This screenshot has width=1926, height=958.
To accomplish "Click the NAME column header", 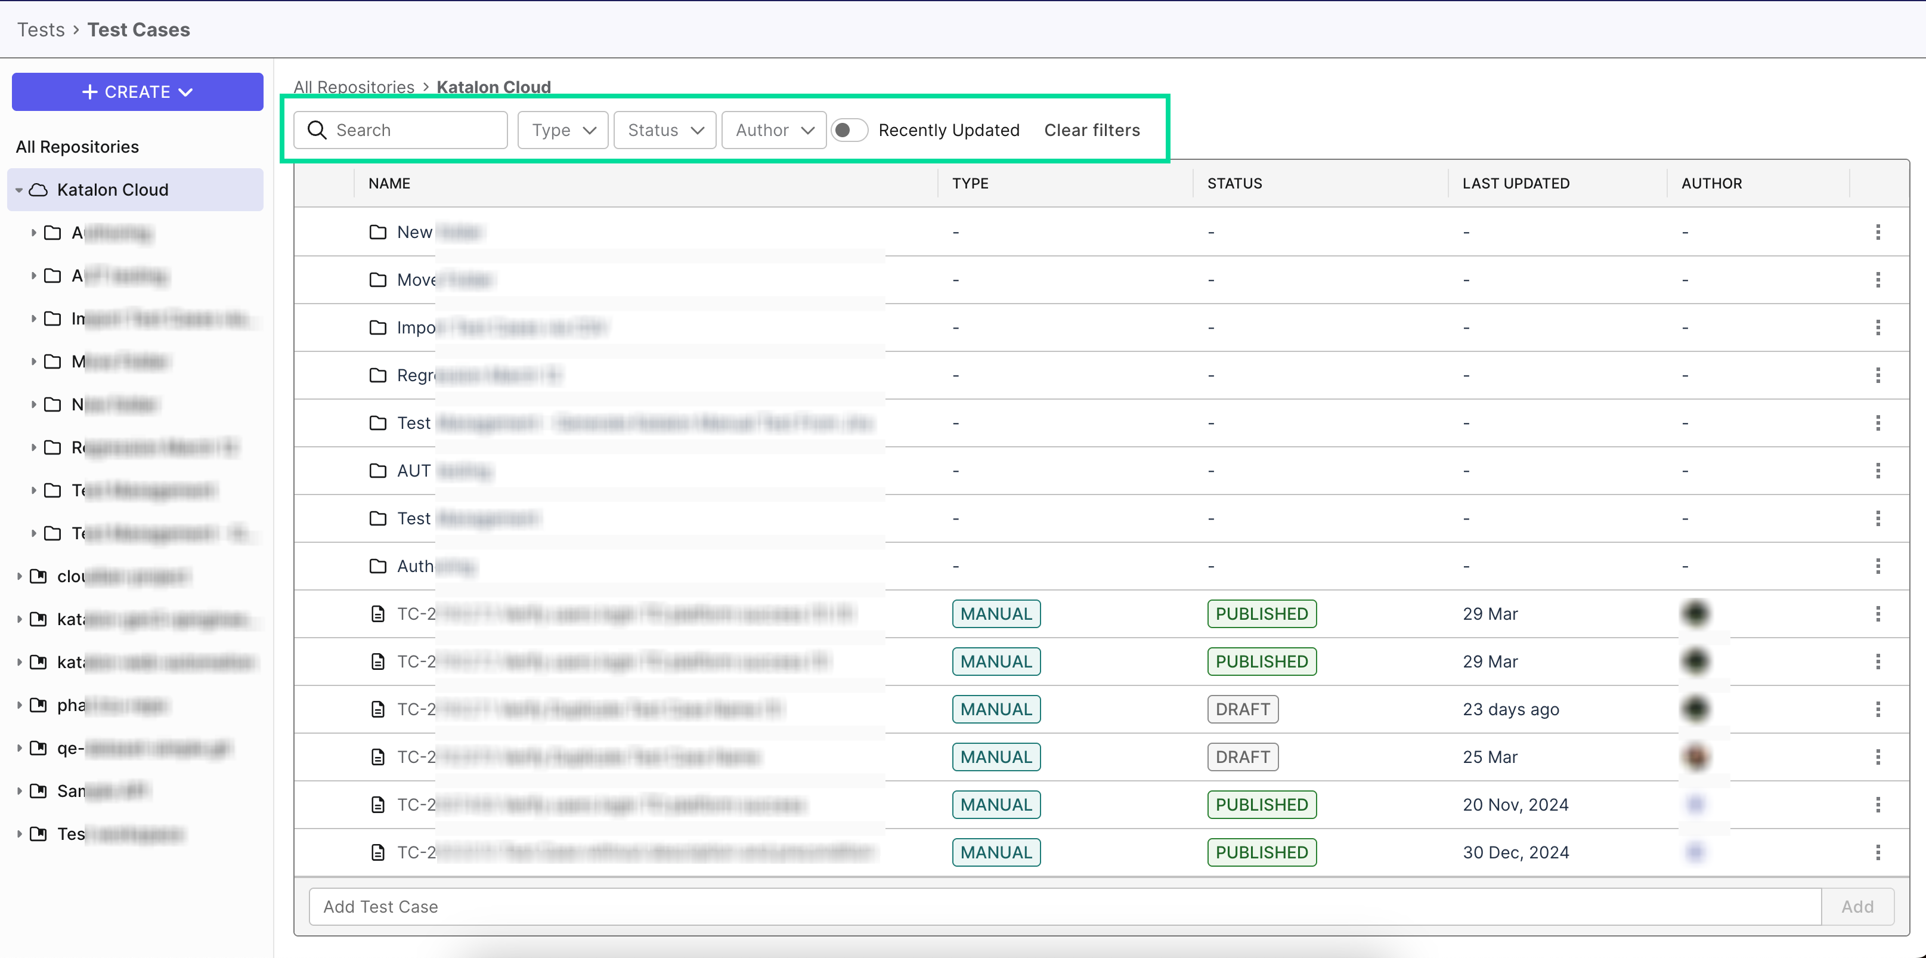I will [x=389, y=183].
